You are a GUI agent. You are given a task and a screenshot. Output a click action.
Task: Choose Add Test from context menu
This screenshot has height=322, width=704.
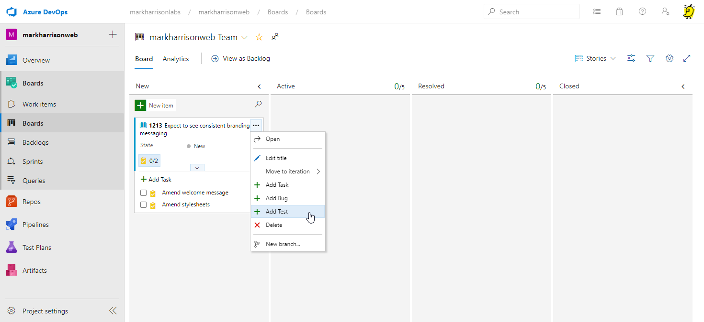coord(277,212)
